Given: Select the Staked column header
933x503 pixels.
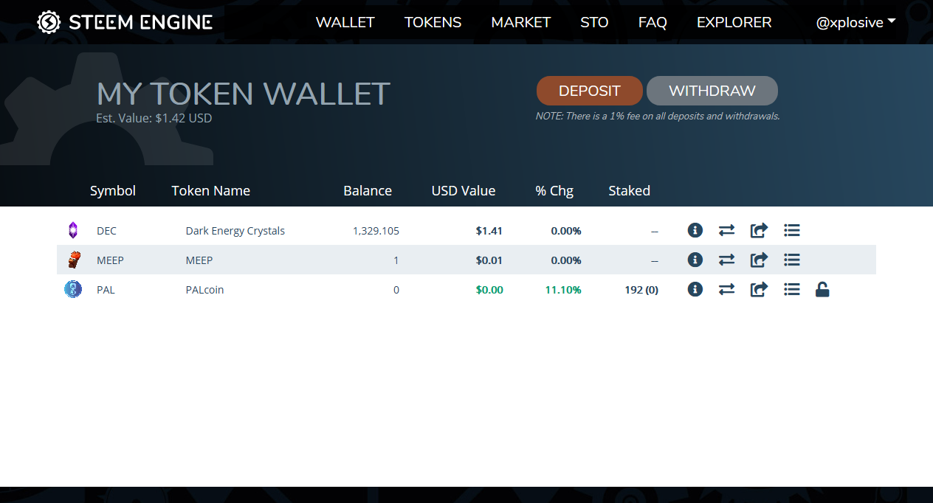Looking at the screenshot, I should [x=630, y=190].
